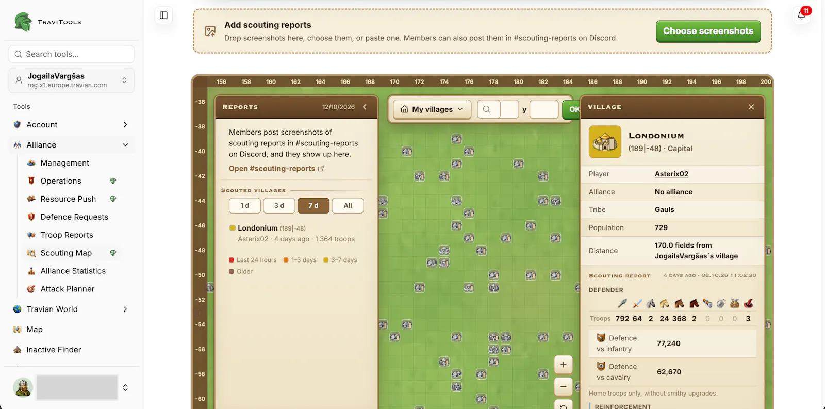Show All scouted villages
Image resolution: width=825 pixels, height=409 pixels.
point(348,205)
